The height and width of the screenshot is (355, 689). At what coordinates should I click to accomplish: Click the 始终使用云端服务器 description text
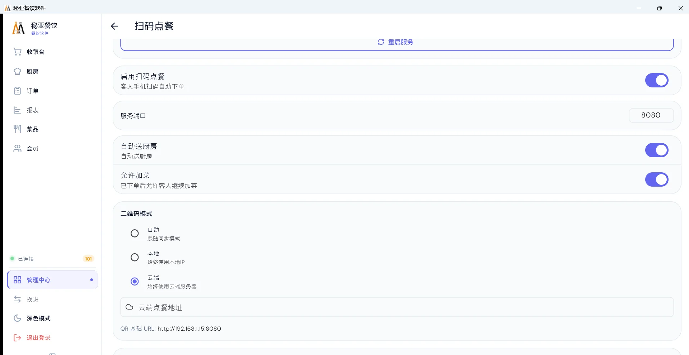point(172,286)
